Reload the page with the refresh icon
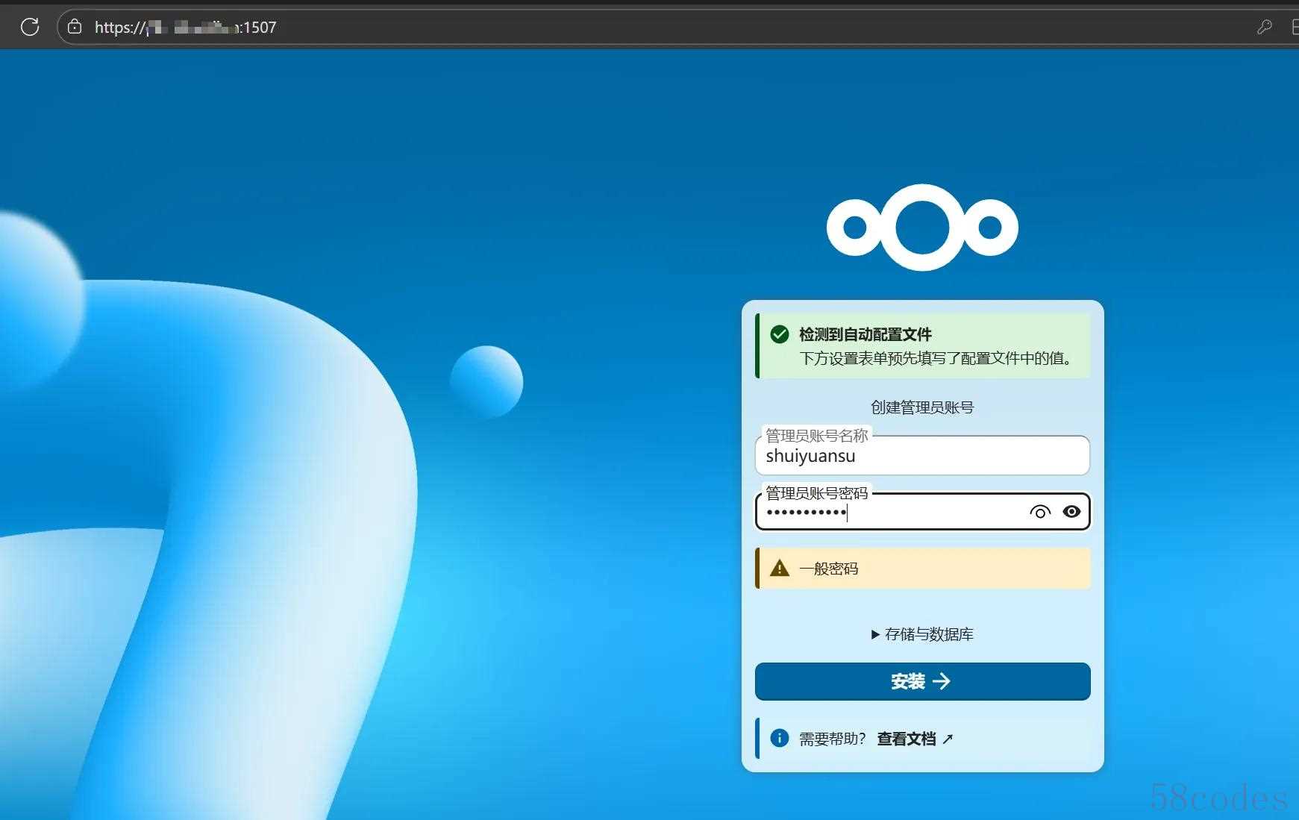 pos(30,27)
